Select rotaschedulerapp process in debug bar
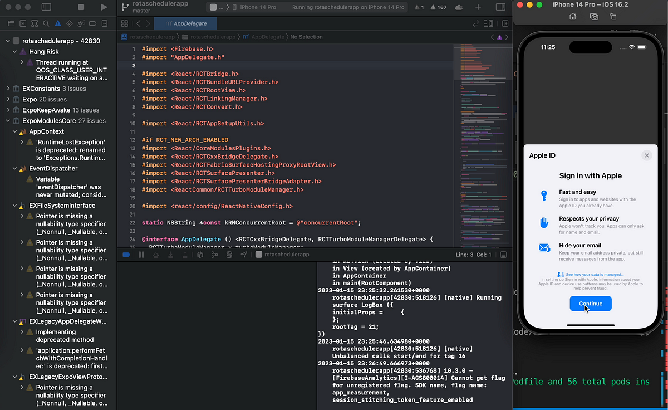668x410 pixels. (x=282, y=255)
